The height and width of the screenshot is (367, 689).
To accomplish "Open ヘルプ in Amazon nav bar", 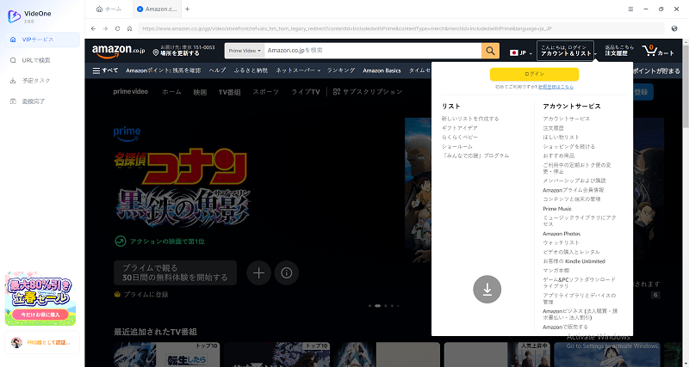I will [x=218, y=70].
